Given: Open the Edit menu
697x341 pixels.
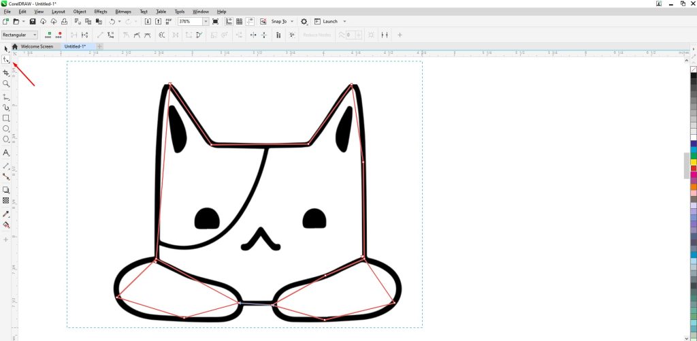Looking at the screenshot, I should [x=22, y=12].
